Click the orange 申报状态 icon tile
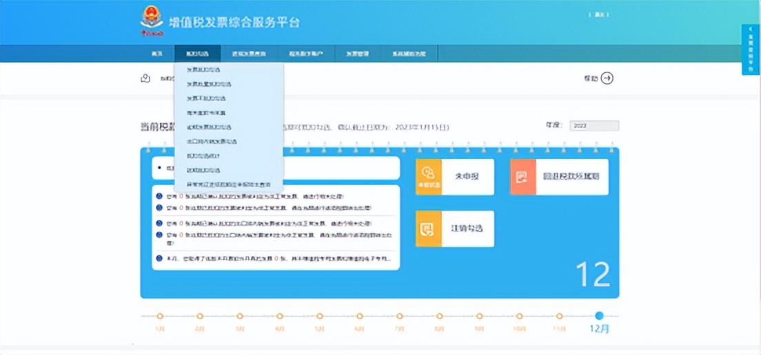Viewport: 761px width, 355px height. [x=429, y=177]
